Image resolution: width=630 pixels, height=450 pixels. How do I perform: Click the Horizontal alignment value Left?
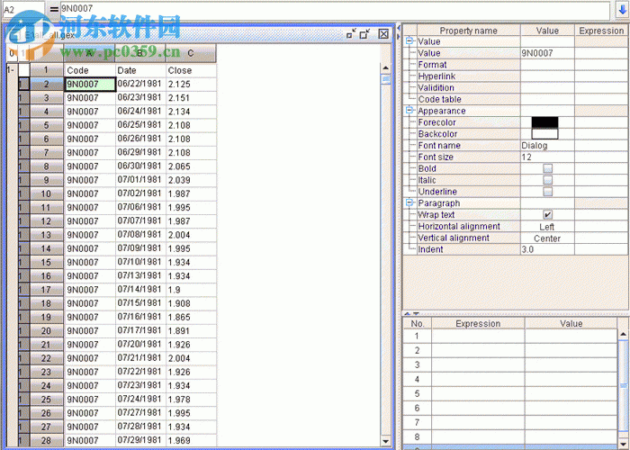547,227
